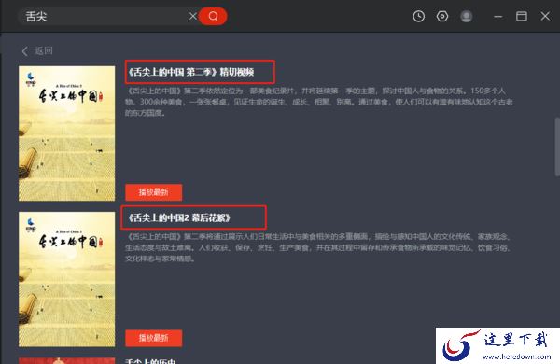Play latest episode of 幕后花絮
The image size is (560, 364).
click(x=154, y=338)
